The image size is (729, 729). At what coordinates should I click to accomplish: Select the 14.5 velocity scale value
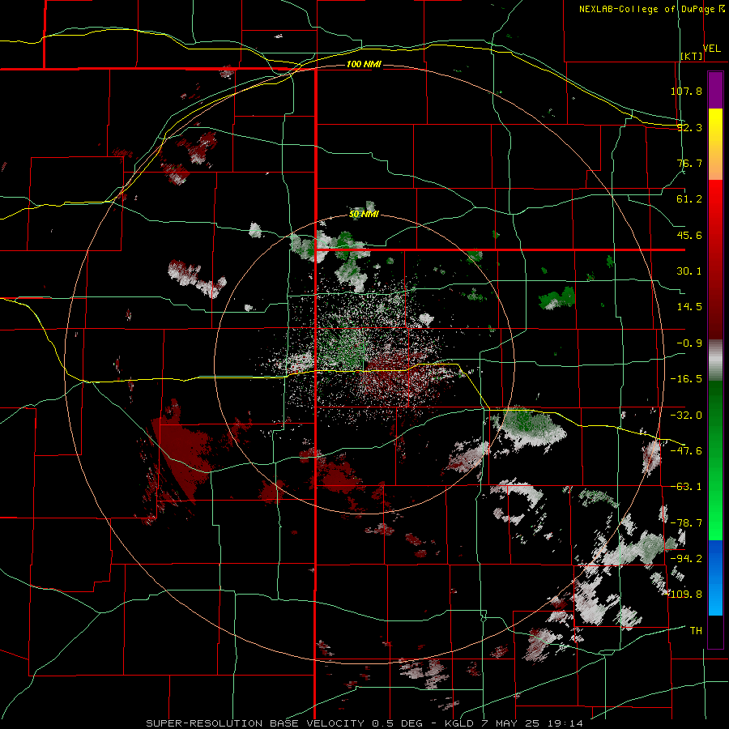[689, 307]
